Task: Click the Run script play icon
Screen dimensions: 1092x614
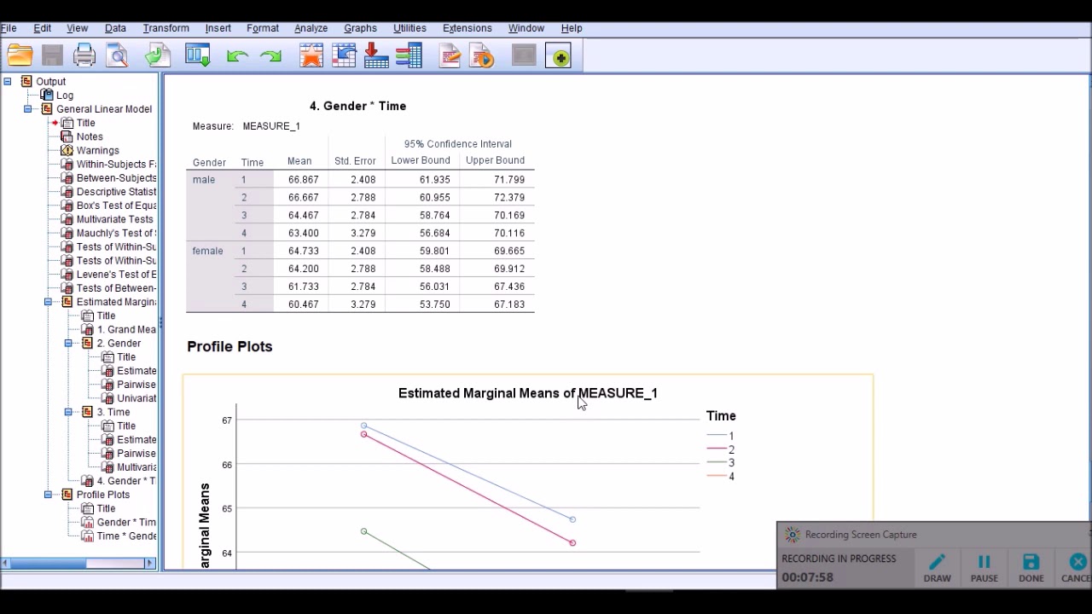Action: [482, 56]
